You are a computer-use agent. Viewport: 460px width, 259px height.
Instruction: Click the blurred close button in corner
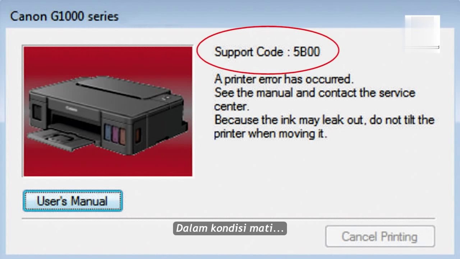(422, 32)
